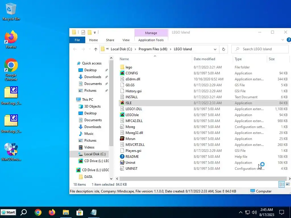The width and height of the screenshot is (291, 218).
Task: Open the lego folder icon
Action: (122, 67)
